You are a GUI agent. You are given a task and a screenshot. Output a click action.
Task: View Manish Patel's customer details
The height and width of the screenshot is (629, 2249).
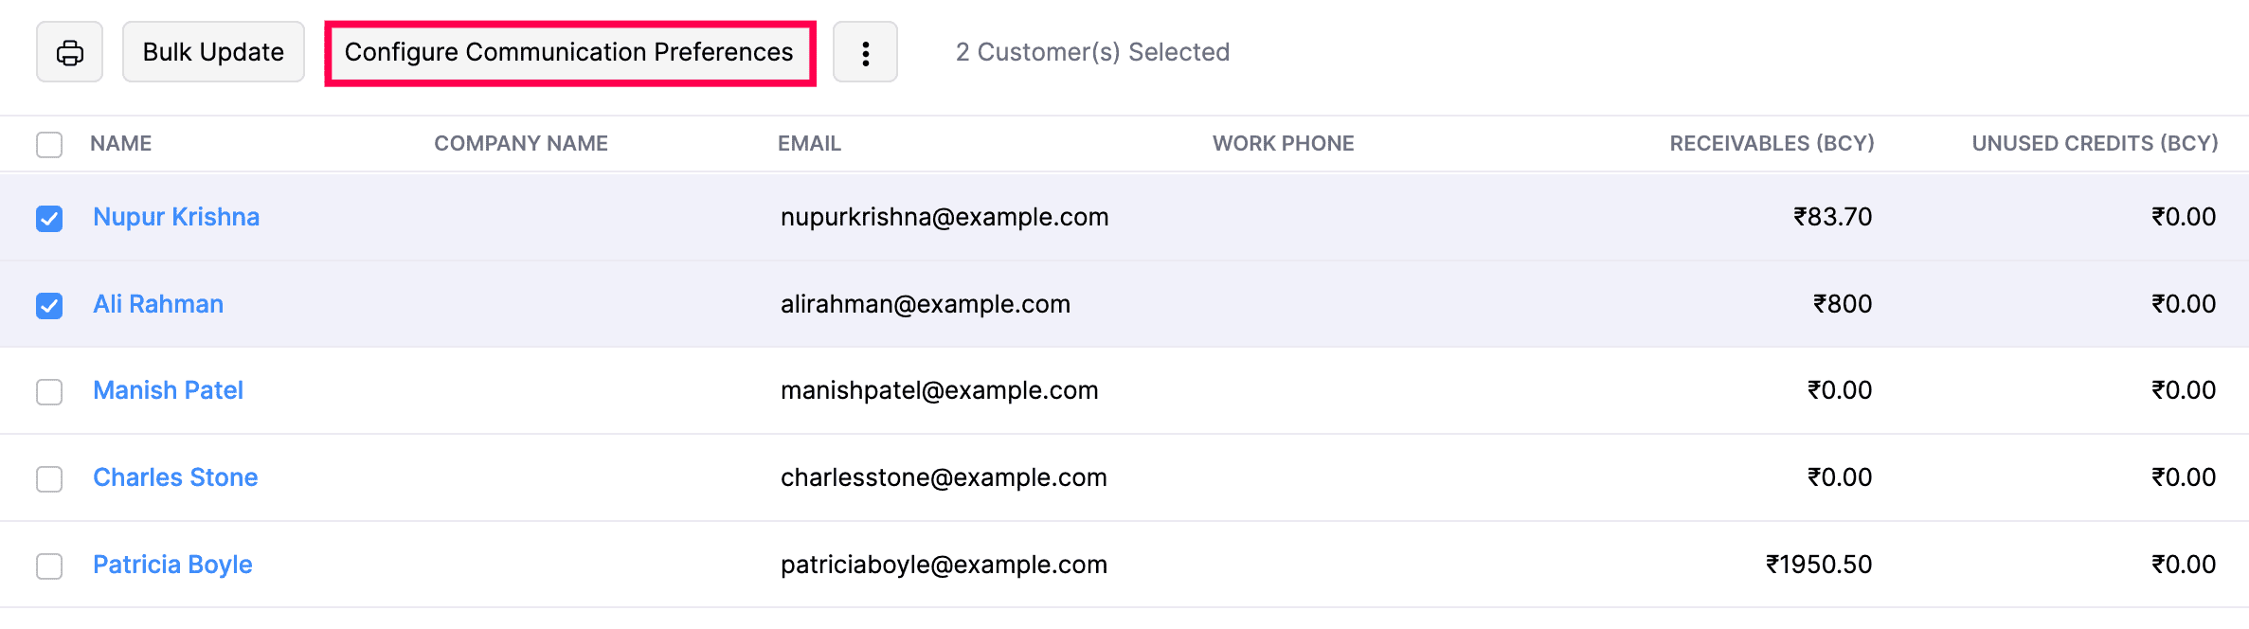coord(168,390)
